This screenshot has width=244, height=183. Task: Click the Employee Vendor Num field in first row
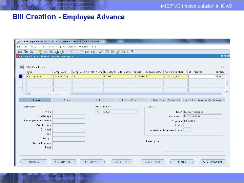pyautogui.click(x=87, y=76)
